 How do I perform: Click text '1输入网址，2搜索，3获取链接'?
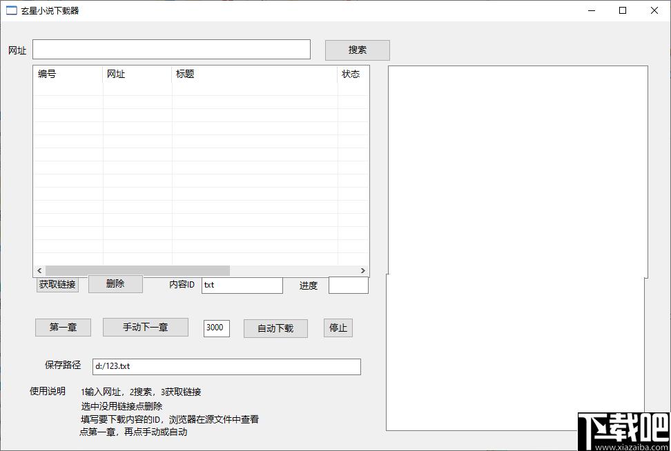pos(141,392)
